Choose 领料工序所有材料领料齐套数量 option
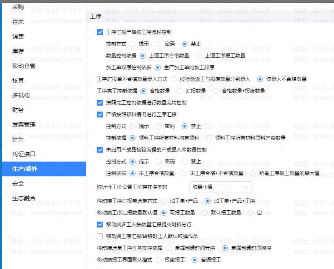This screenshot has width=334, height=269. pos(209,138)
